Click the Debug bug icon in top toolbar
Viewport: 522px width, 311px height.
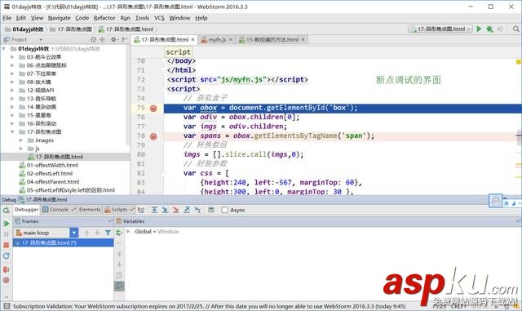tap(489, 29)
